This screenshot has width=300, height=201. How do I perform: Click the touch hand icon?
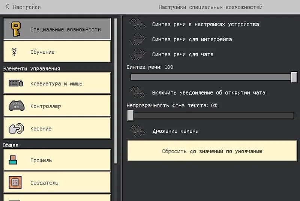point(16,128)
